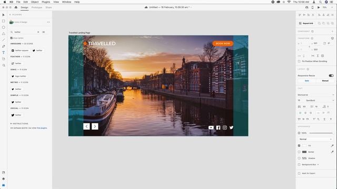337x189 pixels.
Task: Expand the Instructions section
Action: tap(19, 124)
